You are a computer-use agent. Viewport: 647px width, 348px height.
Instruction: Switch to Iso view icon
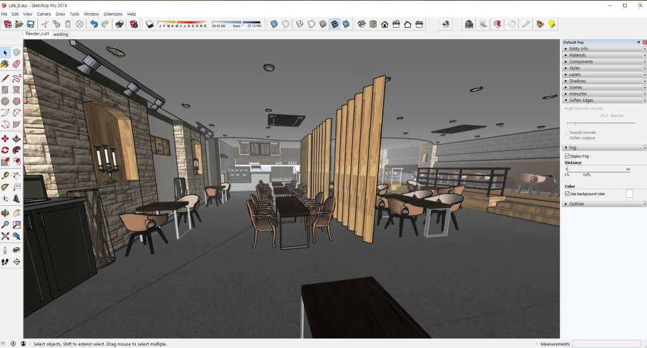click(x=361, y=25)
